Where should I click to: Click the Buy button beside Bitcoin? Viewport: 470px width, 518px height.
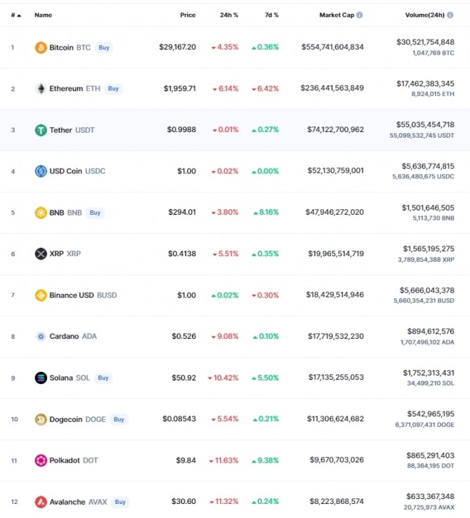tap(104, 48)
